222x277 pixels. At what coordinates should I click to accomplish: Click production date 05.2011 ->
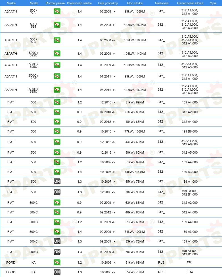[107, 90]
